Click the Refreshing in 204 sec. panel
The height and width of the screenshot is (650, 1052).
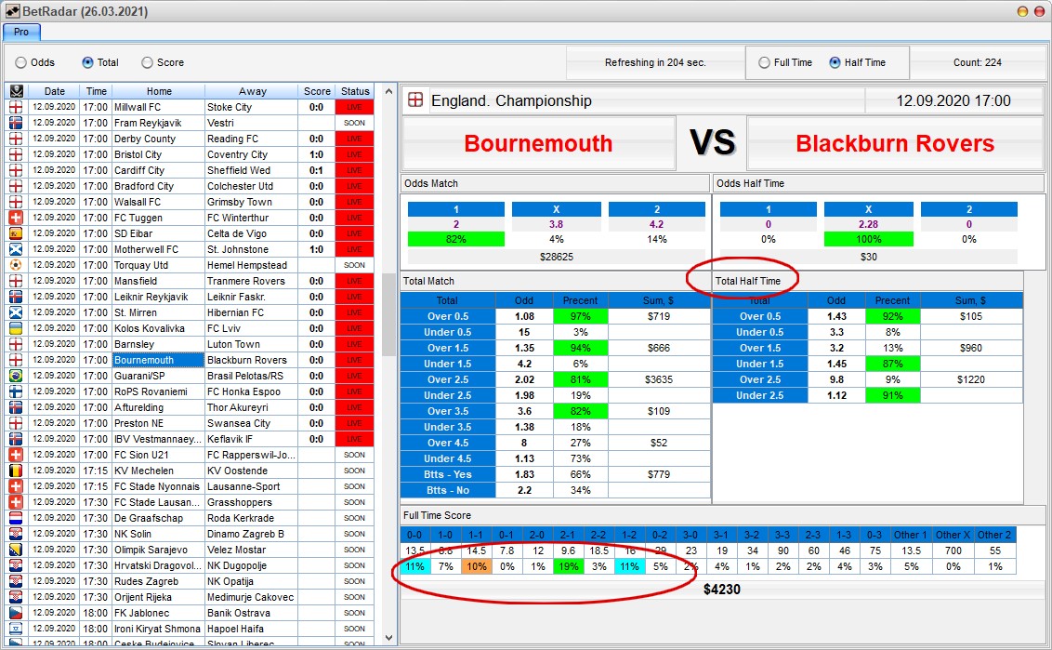tap(655, 62)
